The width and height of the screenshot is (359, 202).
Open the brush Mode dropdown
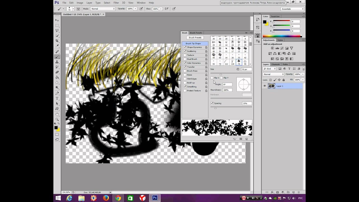[x=103, y=9]
